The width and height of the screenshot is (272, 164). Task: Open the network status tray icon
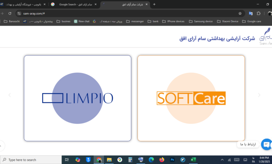point(229,160)
